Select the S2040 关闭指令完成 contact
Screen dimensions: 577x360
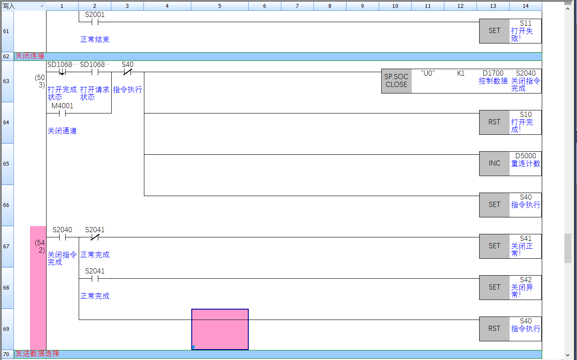(62, 237)
